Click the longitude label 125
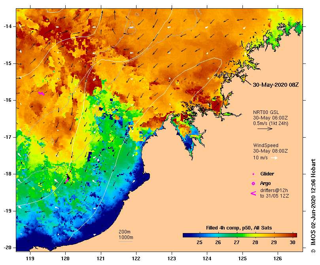This screenshot has height=265, width=320. (242, 259)
